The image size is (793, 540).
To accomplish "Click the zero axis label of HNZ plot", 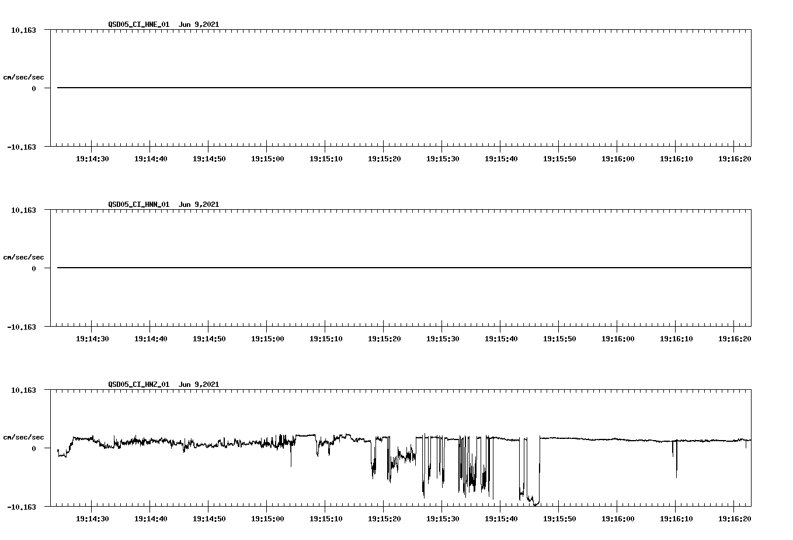I will 34,449.
